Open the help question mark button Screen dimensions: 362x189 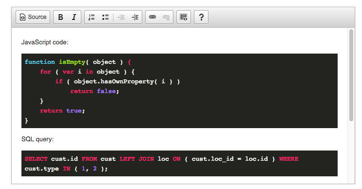pyautogui.click(x=201, y=17)
